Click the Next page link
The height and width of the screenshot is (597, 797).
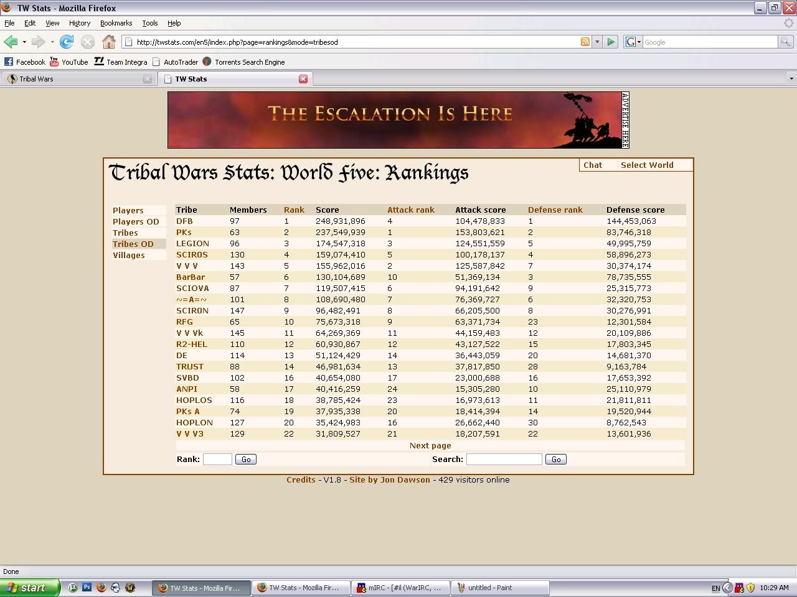(430, 445)
